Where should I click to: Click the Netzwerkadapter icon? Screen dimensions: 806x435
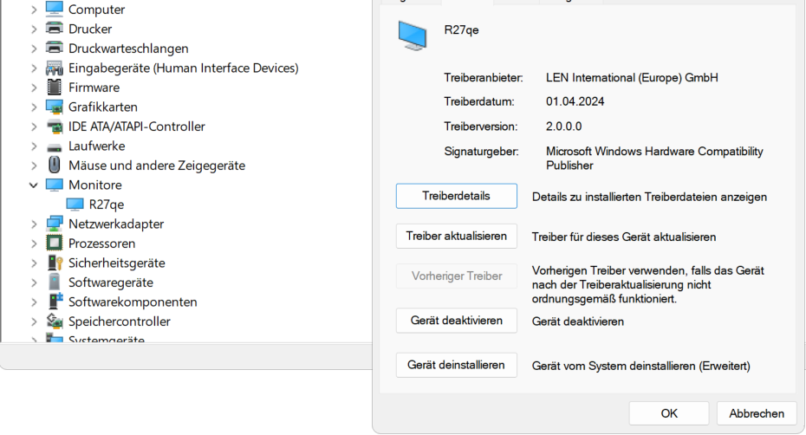pyautogui.click(x=54, y=224)
